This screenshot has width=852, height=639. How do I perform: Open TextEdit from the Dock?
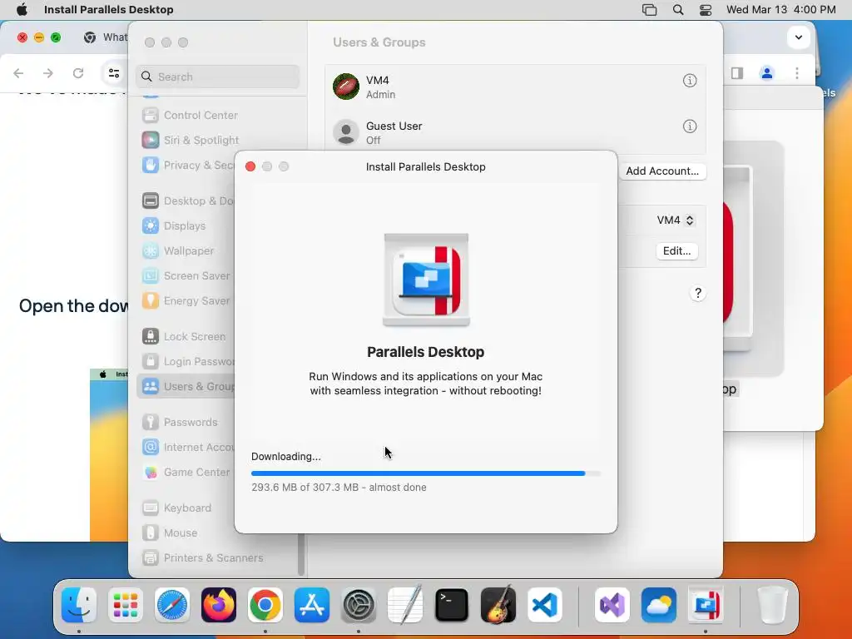[x=405, y=605]
